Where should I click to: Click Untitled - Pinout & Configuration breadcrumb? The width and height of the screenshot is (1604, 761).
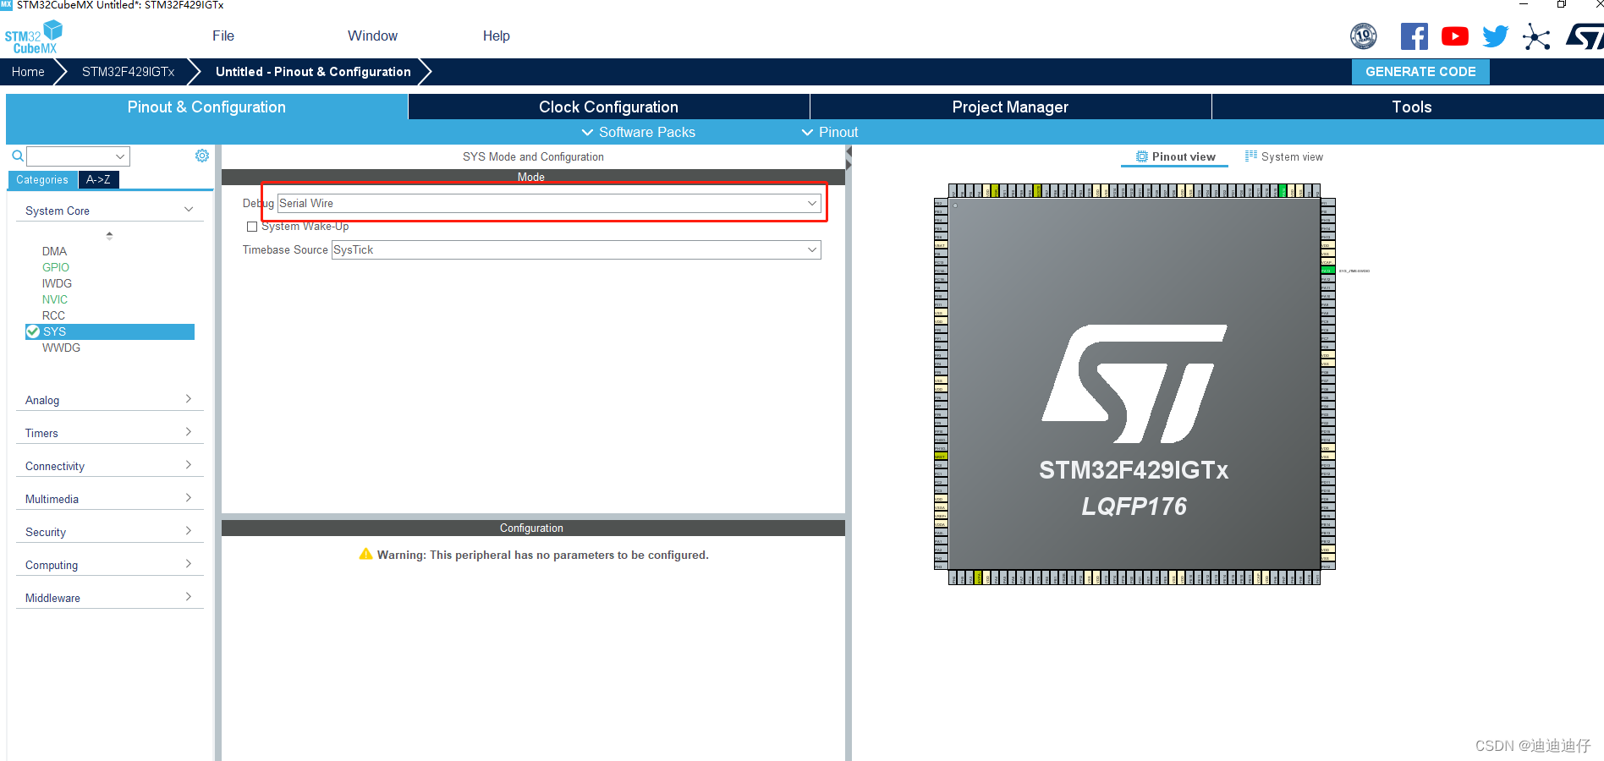pyautogui.click(x=313, y=72)
